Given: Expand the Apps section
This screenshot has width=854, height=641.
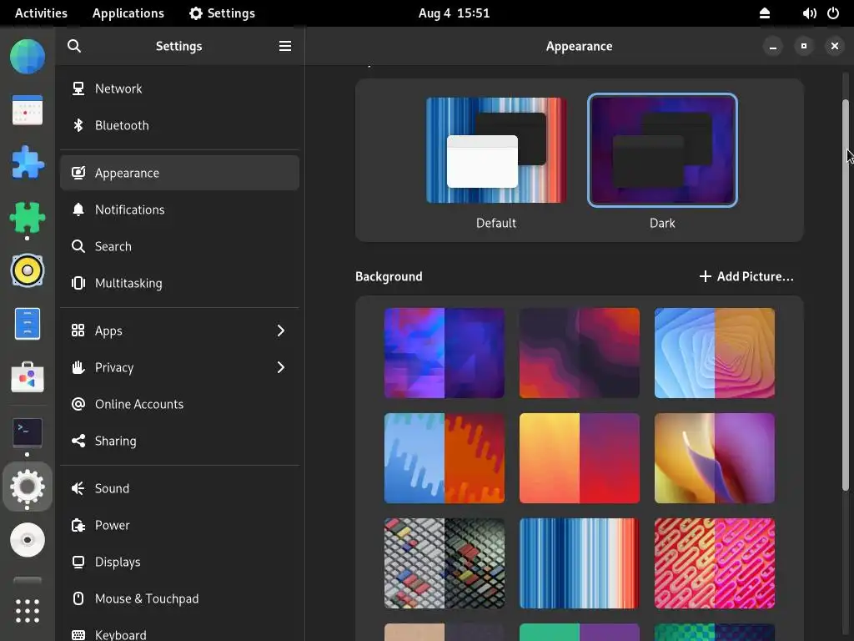Looking at the screenshot, I should coord(180,331).
